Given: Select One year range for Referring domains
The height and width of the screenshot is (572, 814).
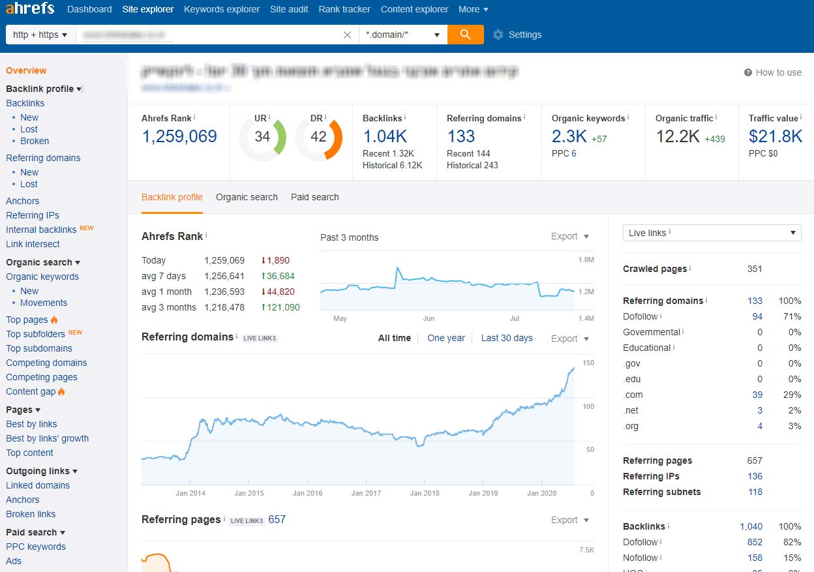Looking at the screenshot, I should click(x=446, y=338).
